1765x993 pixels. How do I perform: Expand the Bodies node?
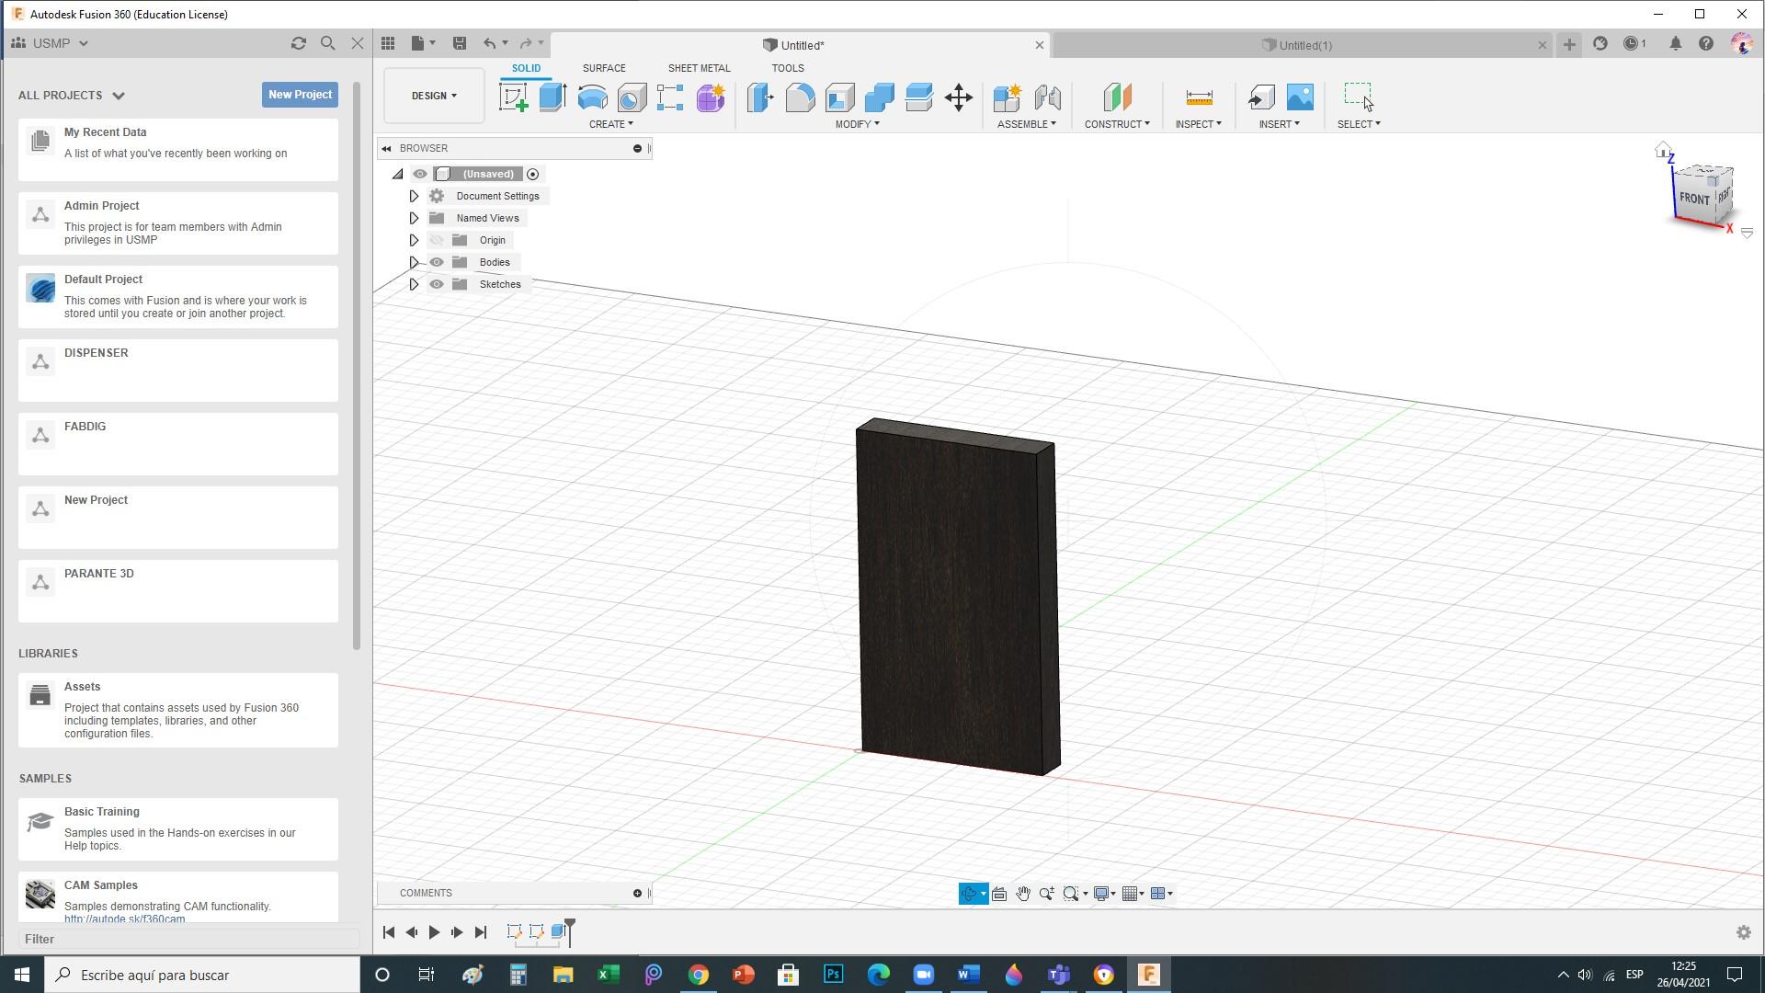(x=414, y=262)
